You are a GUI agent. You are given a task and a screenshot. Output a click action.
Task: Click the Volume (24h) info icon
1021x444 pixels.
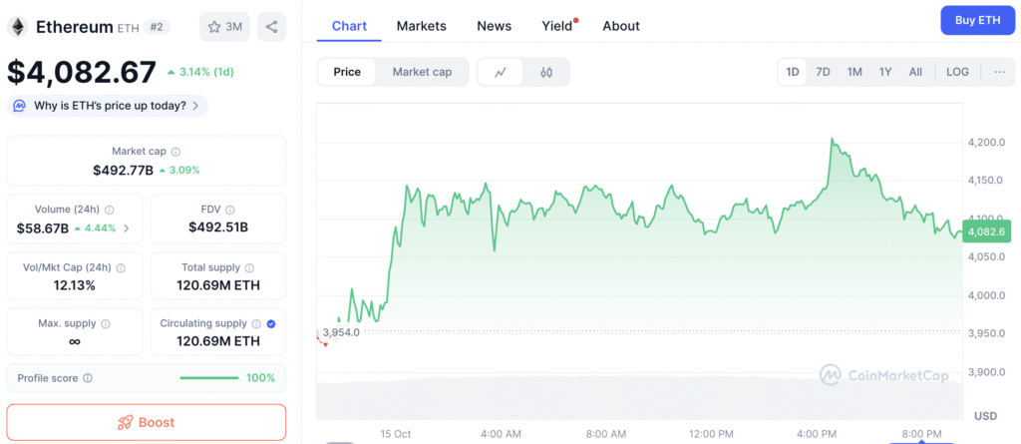coord(109,211)
